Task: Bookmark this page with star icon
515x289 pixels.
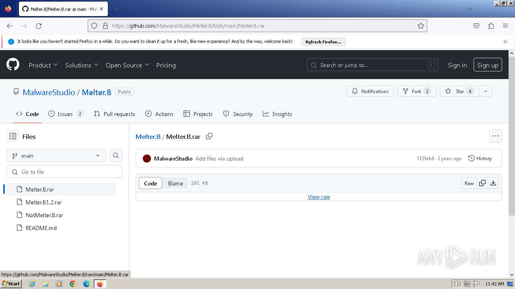Action: pyautogui.click(x=421, y=26)
